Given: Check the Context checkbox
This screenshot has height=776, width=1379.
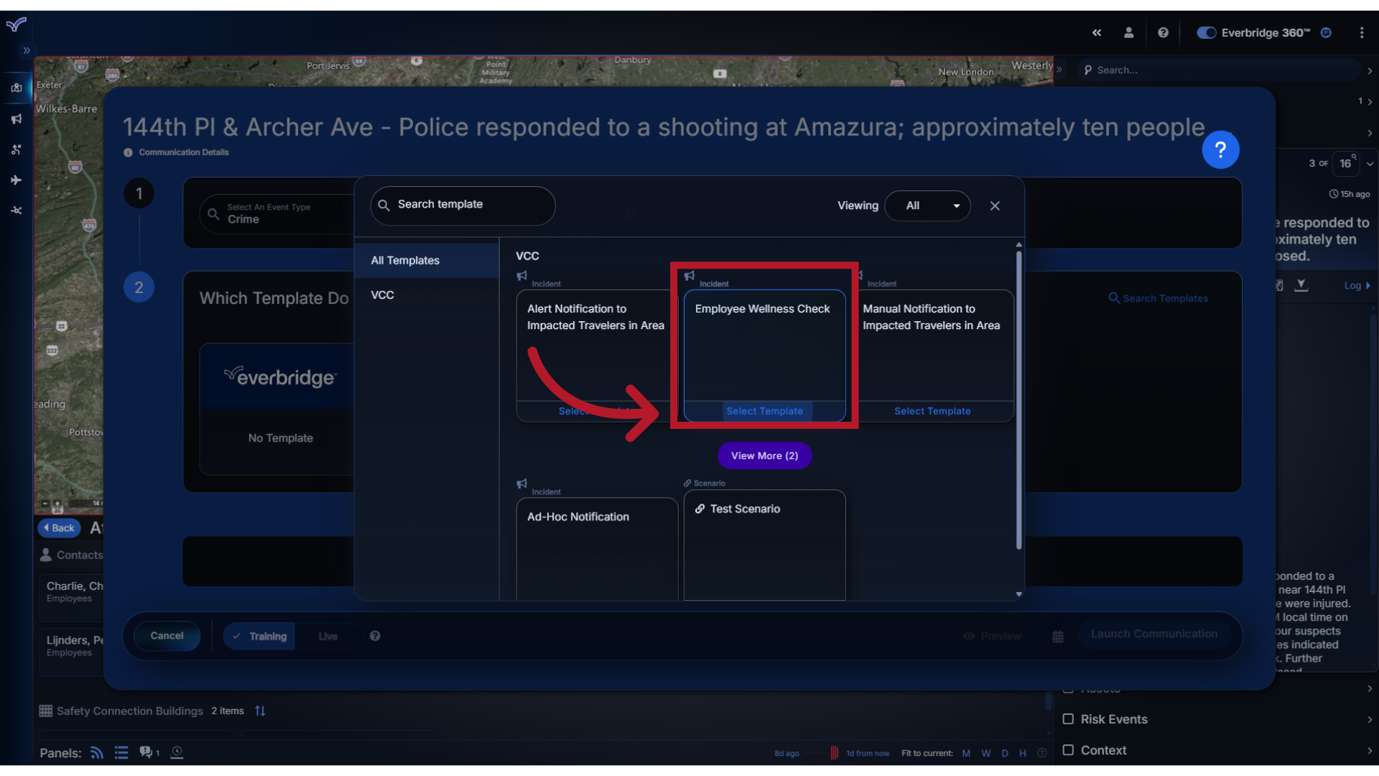Looking at the screenshot, I should click(1068, 750).
